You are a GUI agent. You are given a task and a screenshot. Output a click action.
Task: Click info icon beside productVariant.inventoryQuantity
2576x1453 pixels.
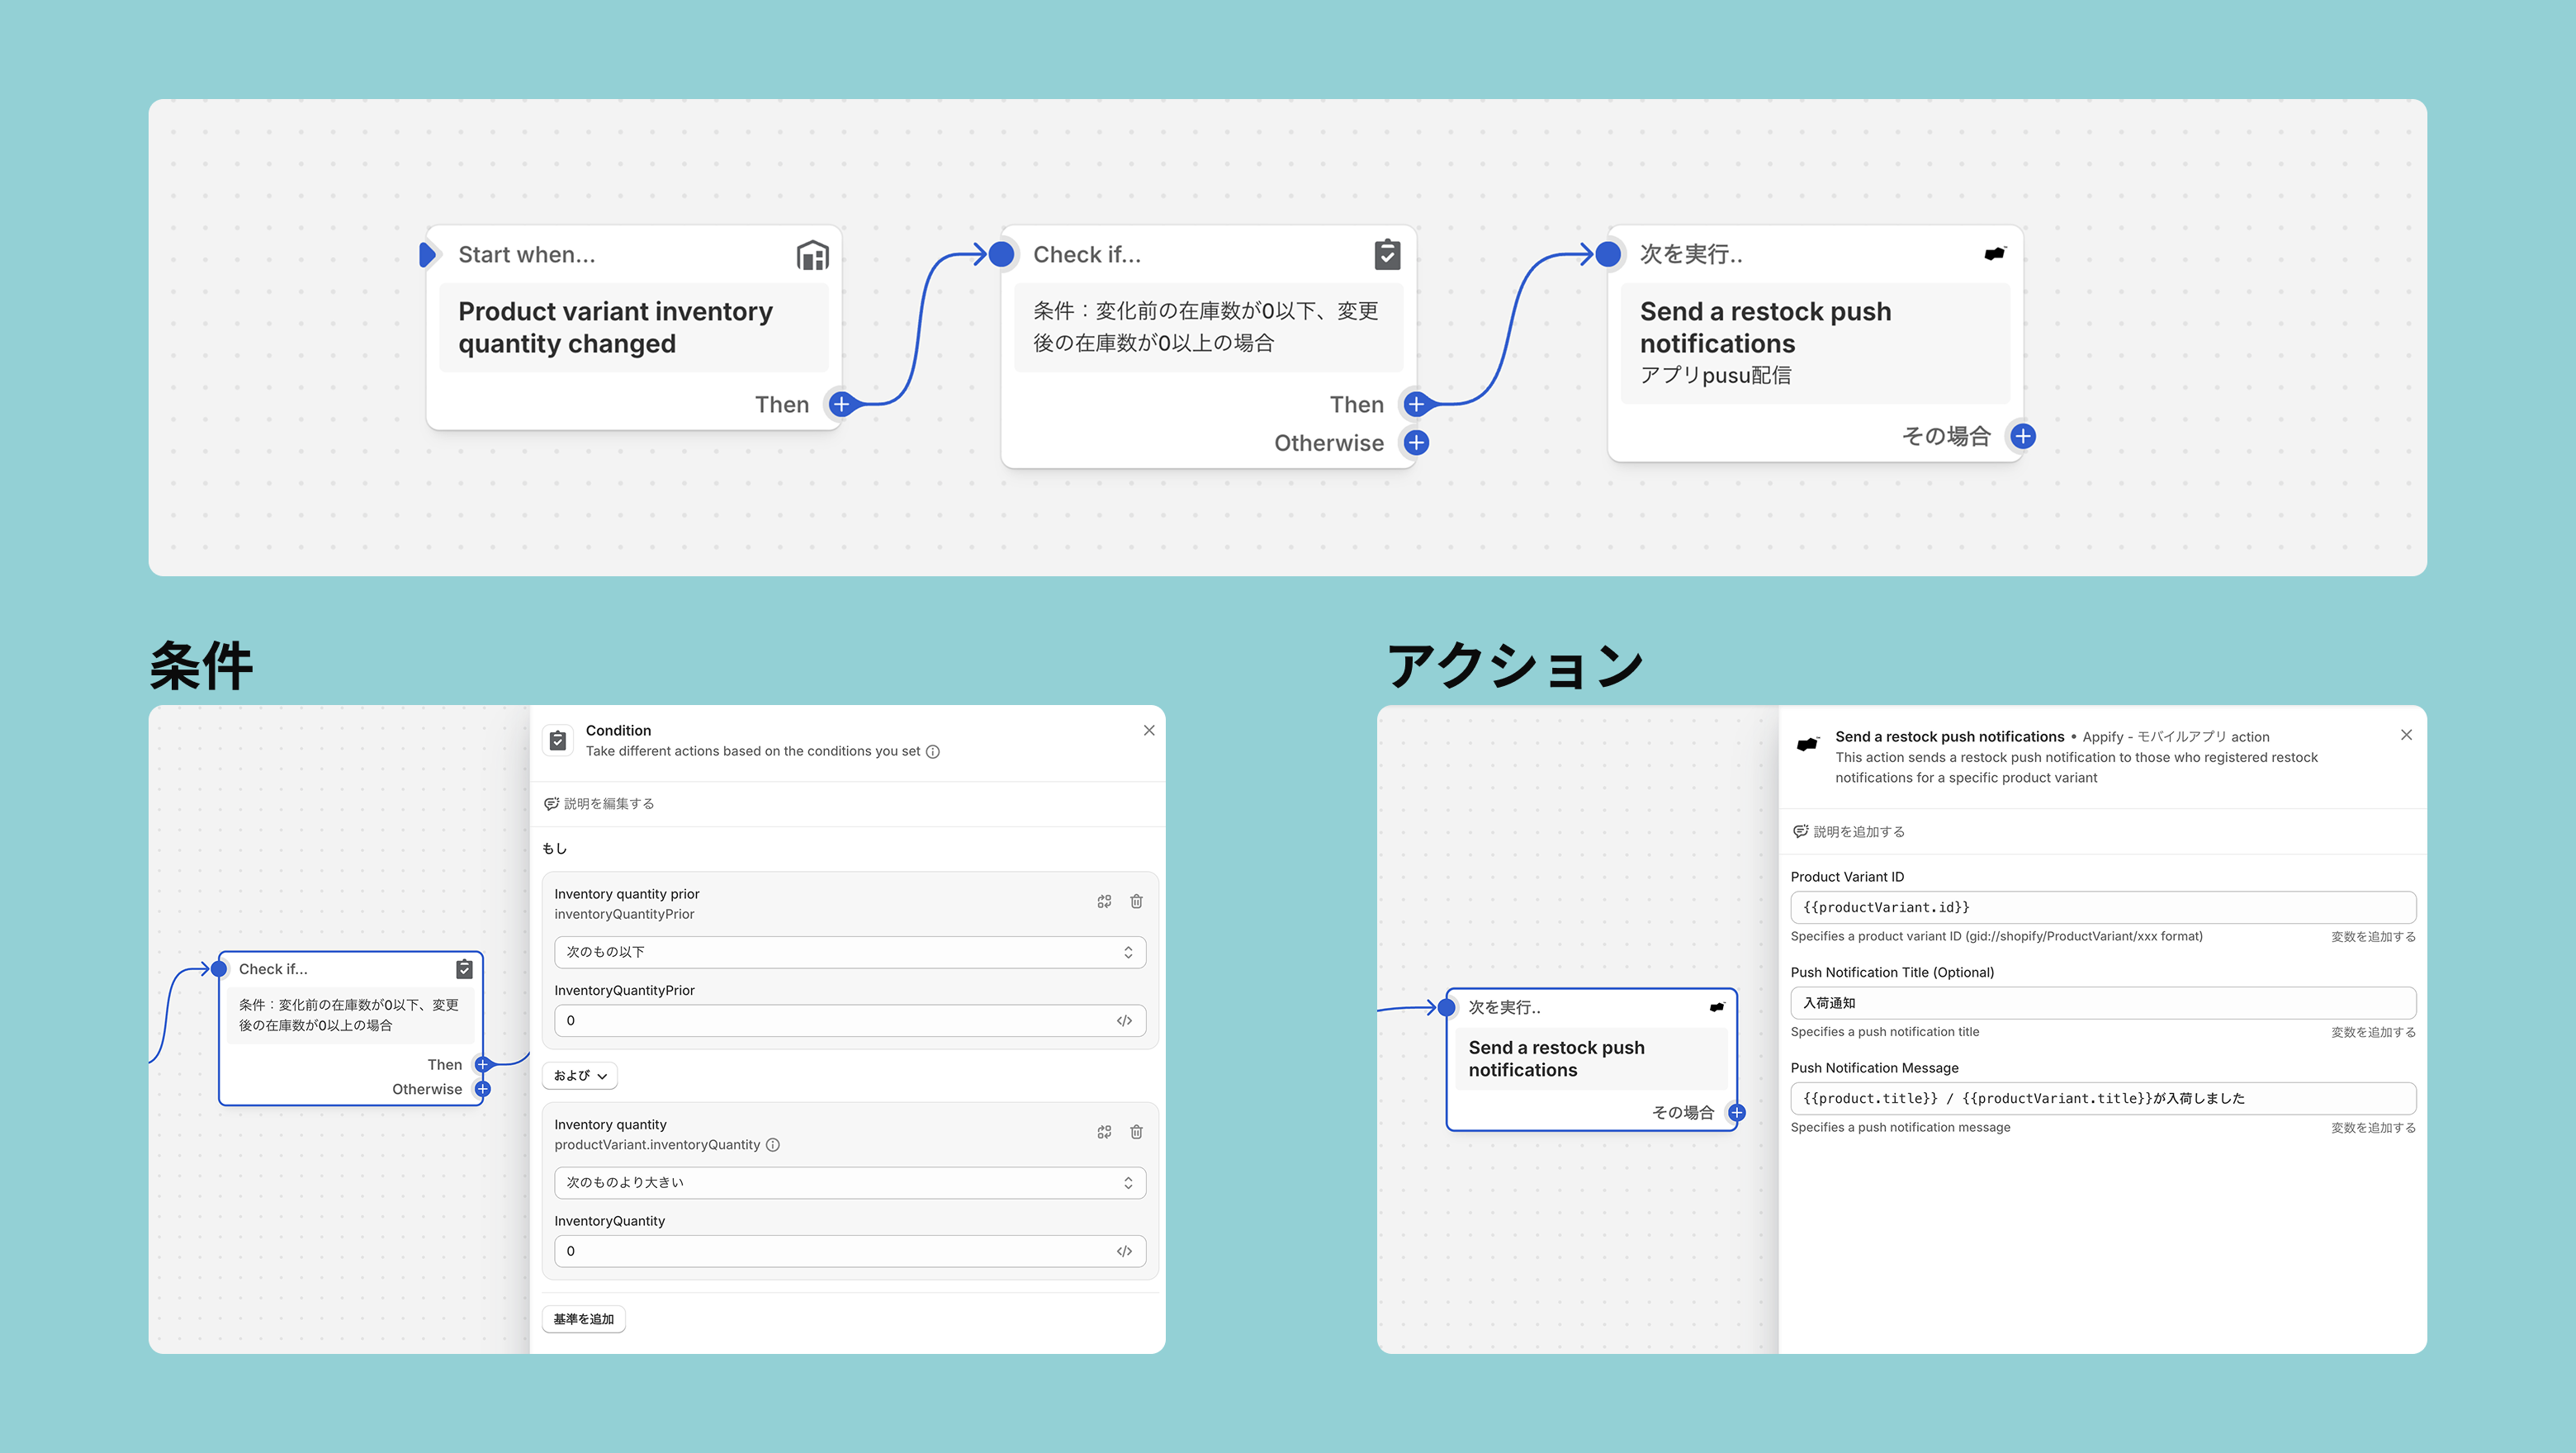(x=773, y=1145)
